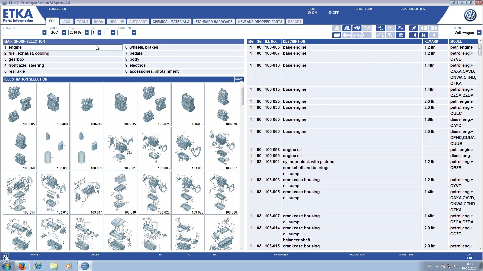Click the DEPOT icon
This screenshot has width=483, height=271.
click(x=390, y=28)
